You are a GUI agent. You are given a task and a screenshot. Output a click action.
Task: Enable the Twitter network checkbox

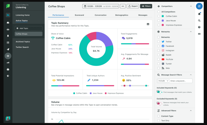158,41
